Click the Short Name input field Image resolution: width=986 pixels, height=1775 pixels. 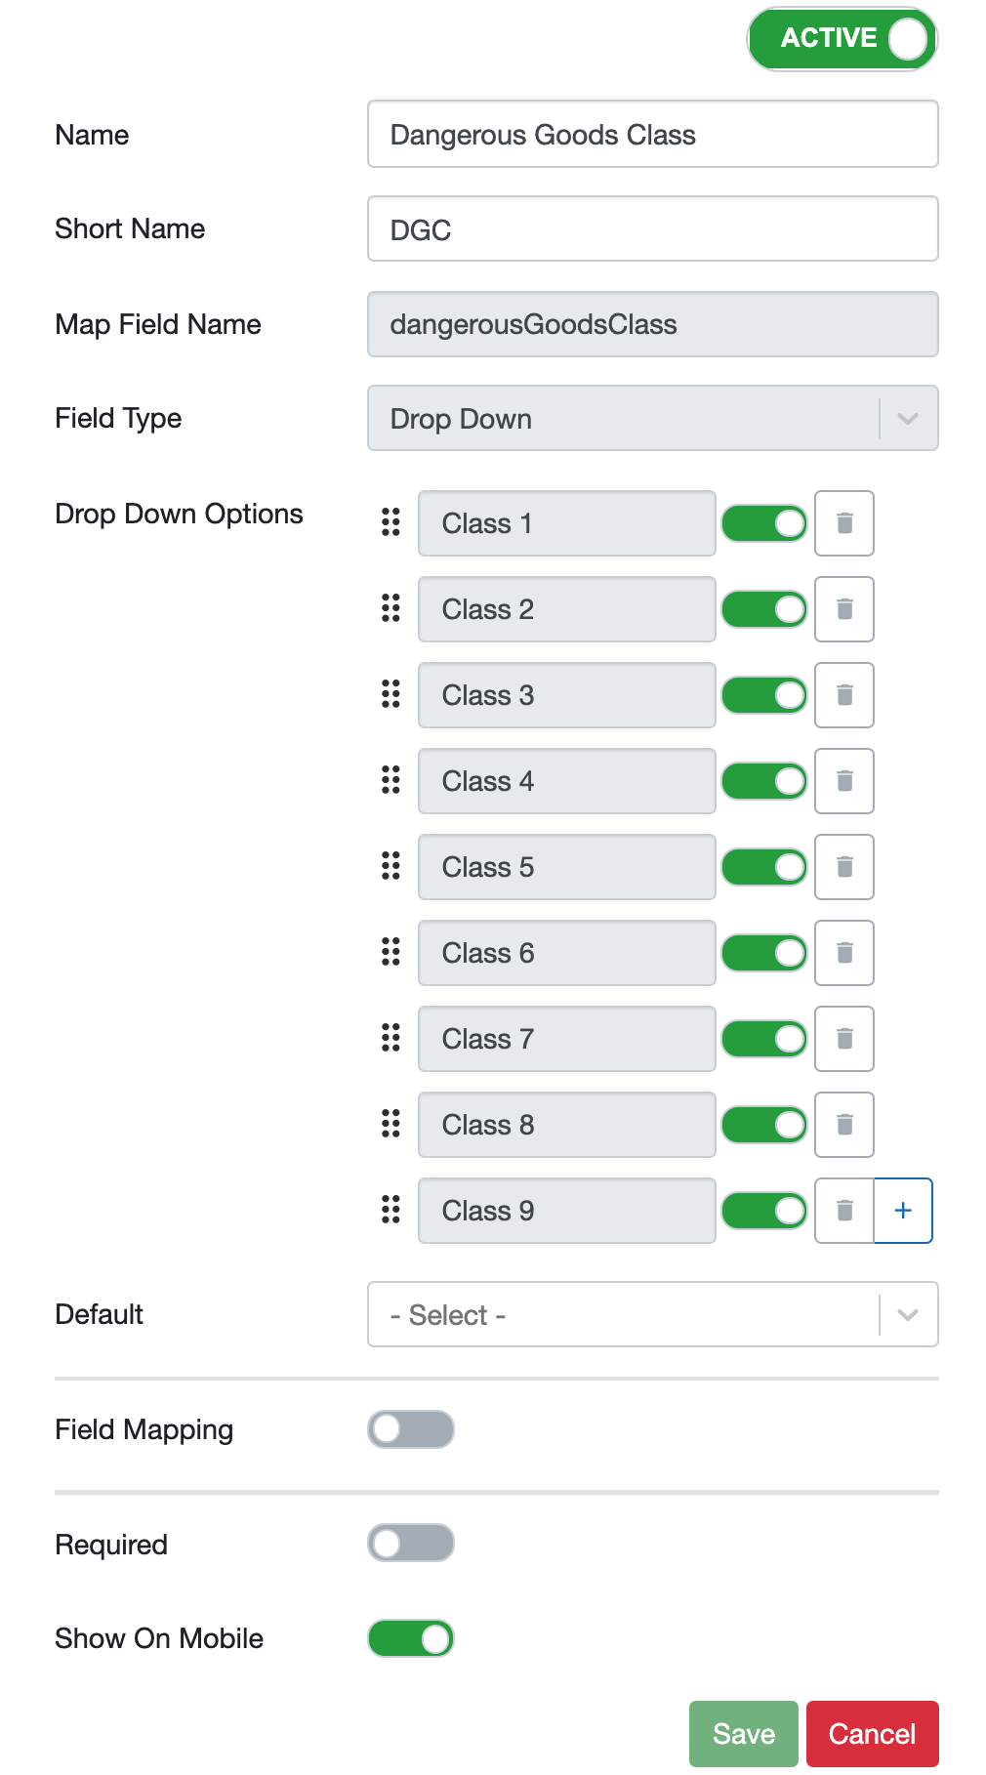pyautogui.click(x=652, y=228)
